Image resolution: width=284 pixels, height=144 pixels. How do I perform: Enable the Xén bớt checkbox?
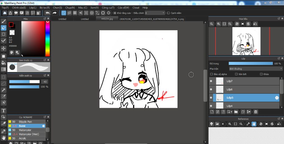point(236,74)
